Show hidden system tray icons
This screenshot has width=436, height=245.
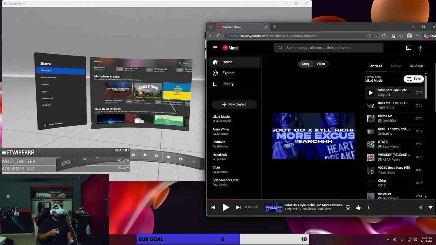coord(388,239)
